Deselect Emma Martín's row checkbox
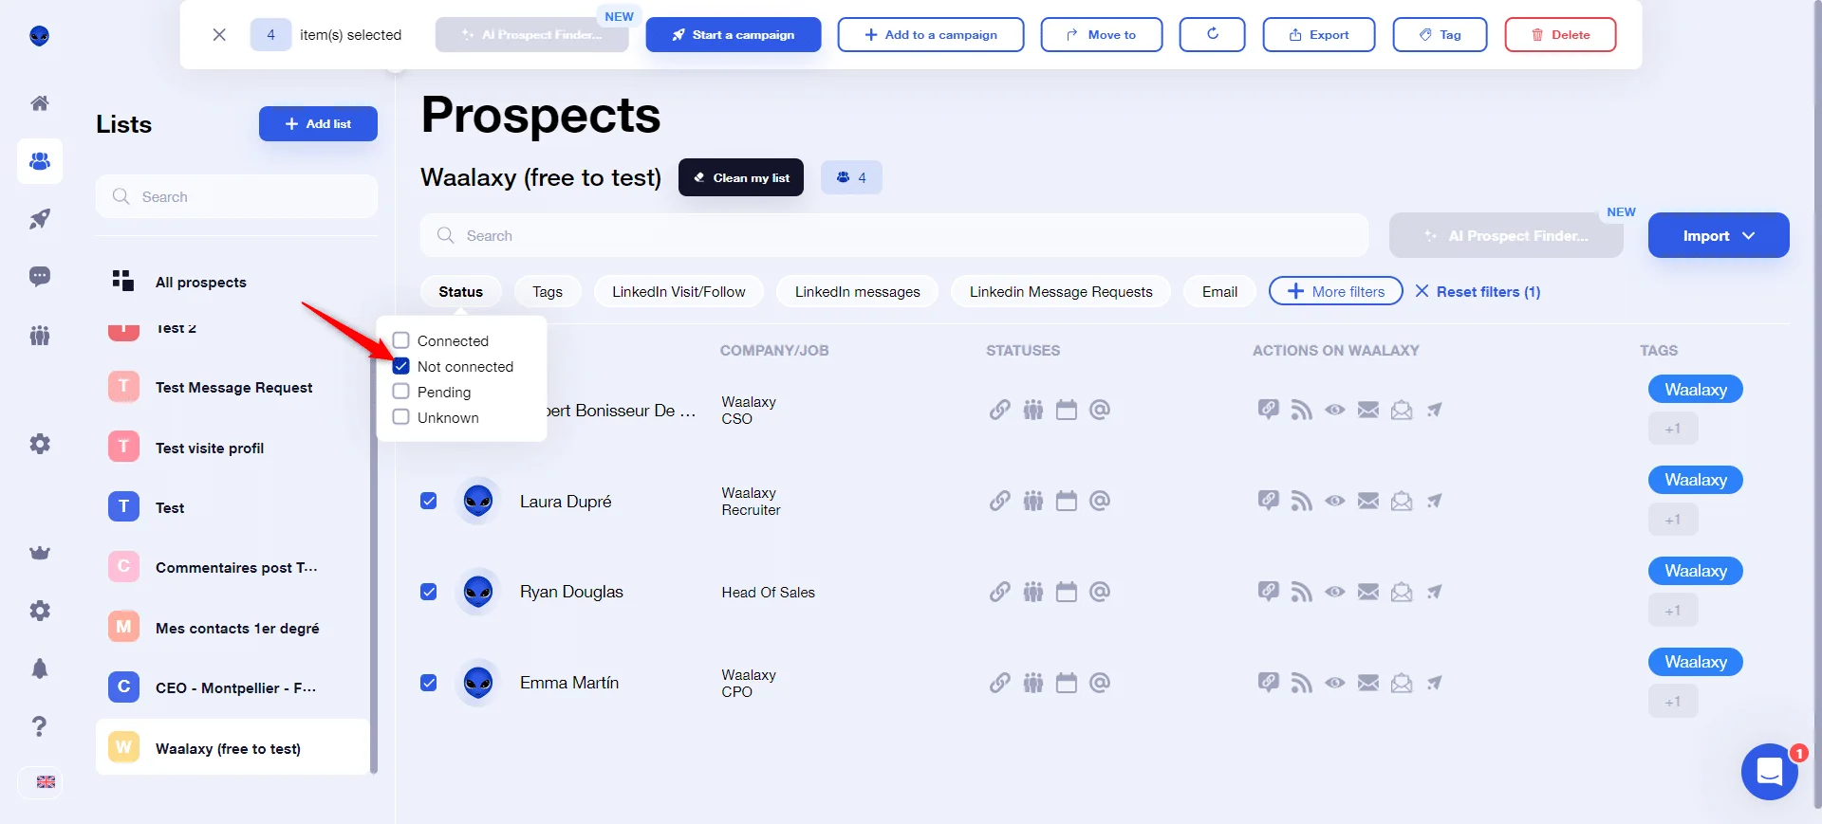Image resolution: width=1822 pixels, height=824 pixels. pos(429,683)
